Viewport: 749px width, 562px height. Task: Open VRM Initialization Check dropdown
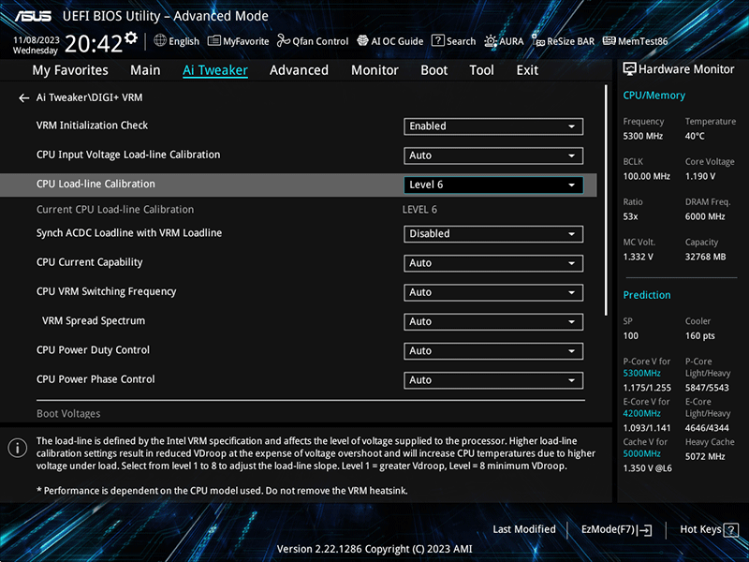[x=493, y=126]
